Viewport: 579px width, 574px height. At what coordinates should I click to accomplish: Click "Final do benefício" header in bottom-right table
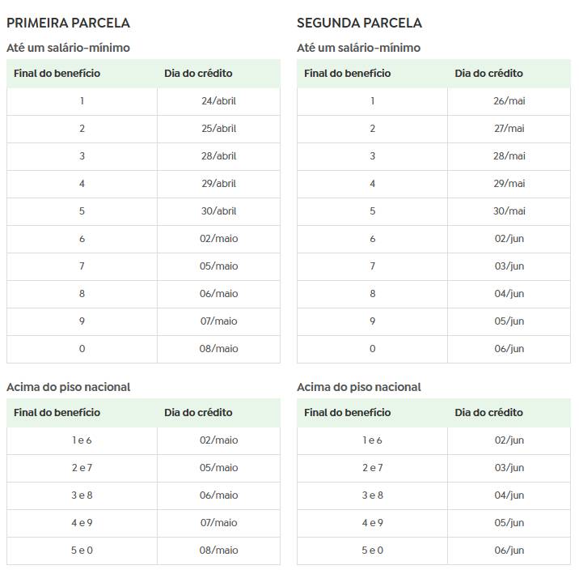pyautogui.click(x=347, y=412)
